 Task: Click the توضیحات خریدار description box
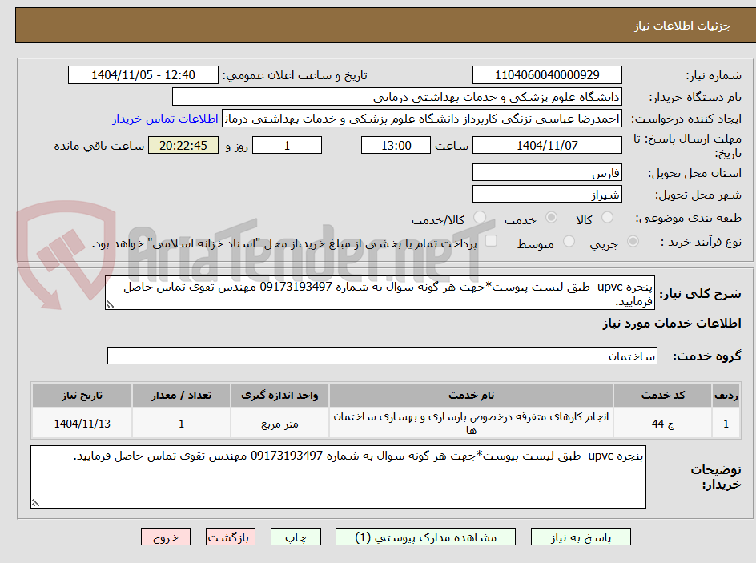point(336,477)
